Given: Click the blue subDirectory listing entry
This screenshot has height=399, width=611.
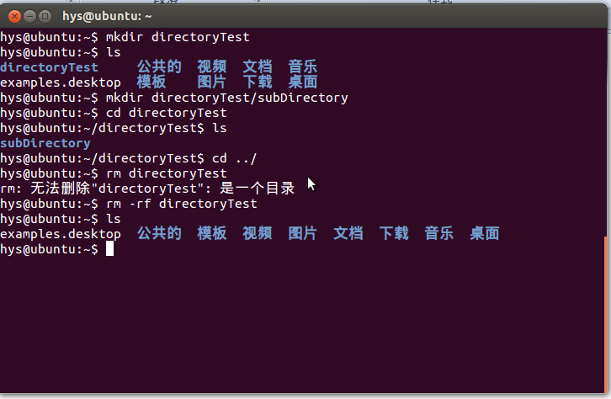Looking at the screenshot, I should (x=45, y=143).
